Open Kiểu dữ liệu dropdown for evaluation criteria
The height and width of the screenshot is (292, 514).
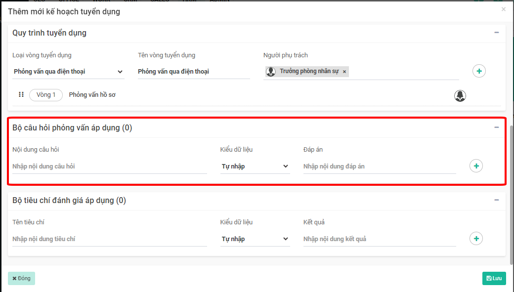pyautogui.click(x=255, y=239)
